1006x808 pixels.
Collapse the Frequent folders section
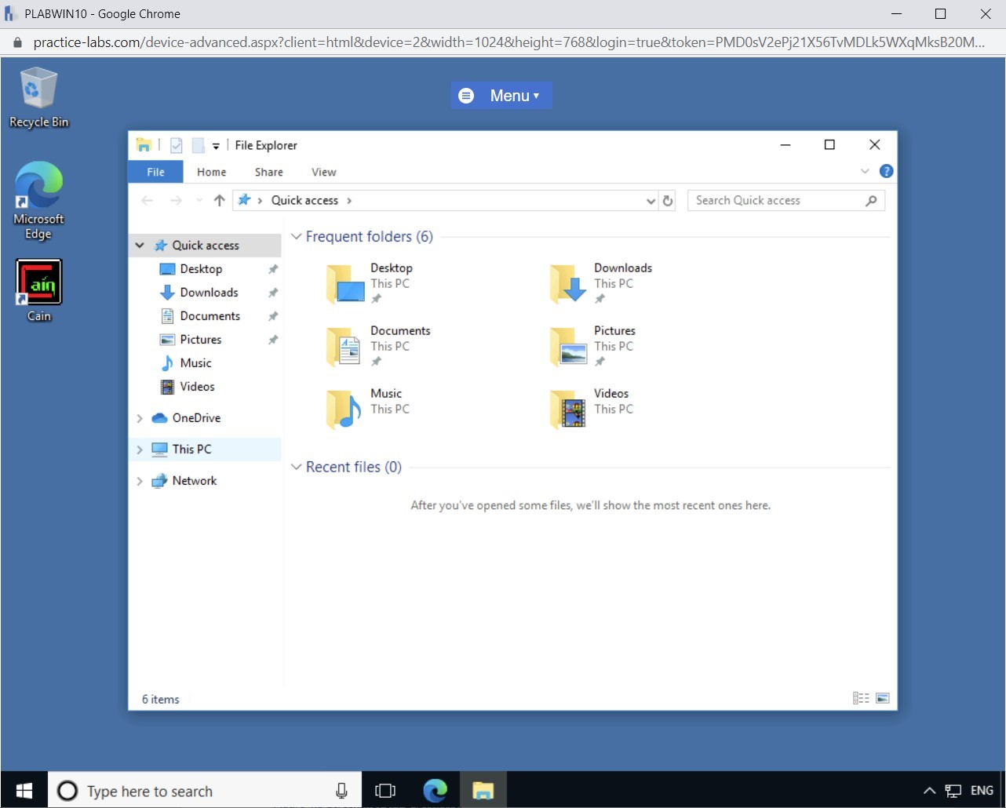pos(297,236)
